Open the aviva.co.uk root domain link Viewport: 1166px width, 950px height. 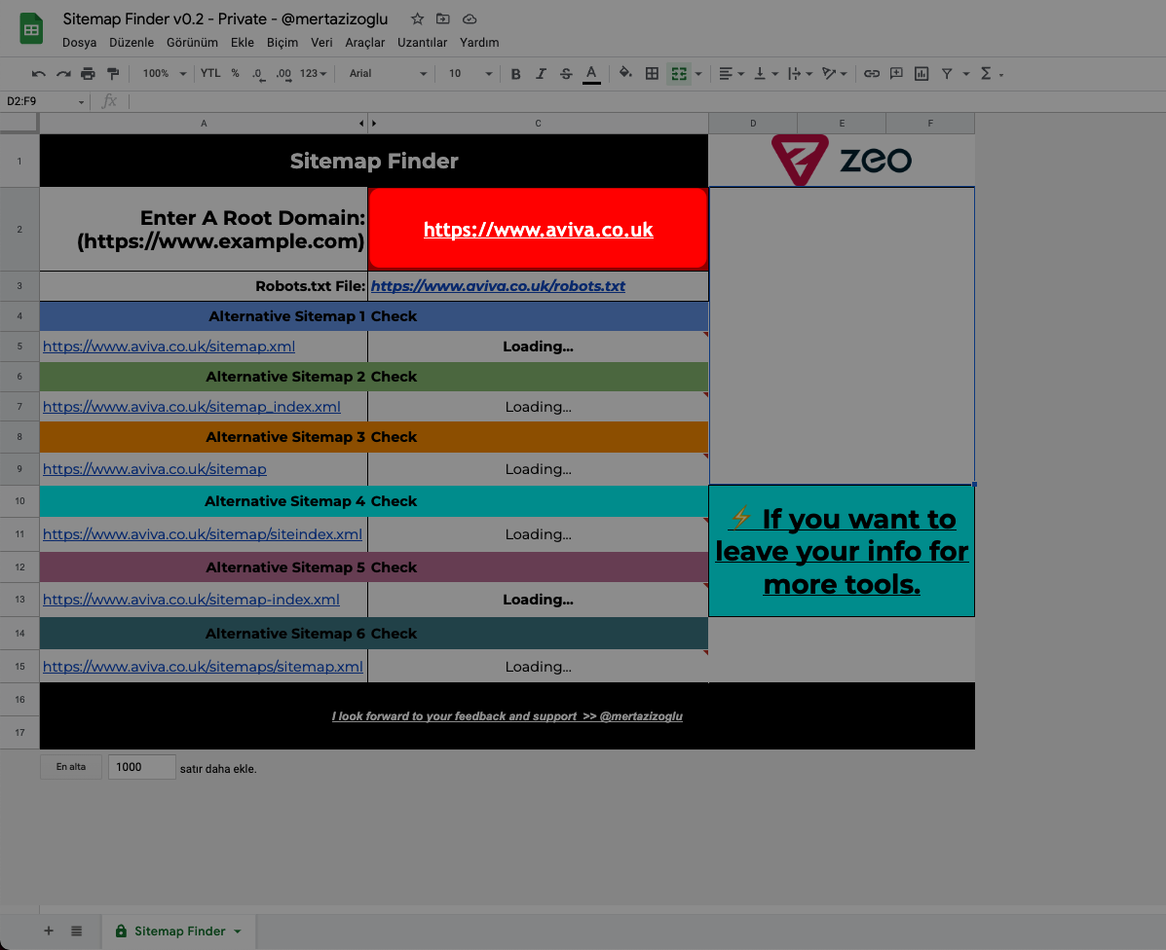pyautogui.click(x=539, y=230)
